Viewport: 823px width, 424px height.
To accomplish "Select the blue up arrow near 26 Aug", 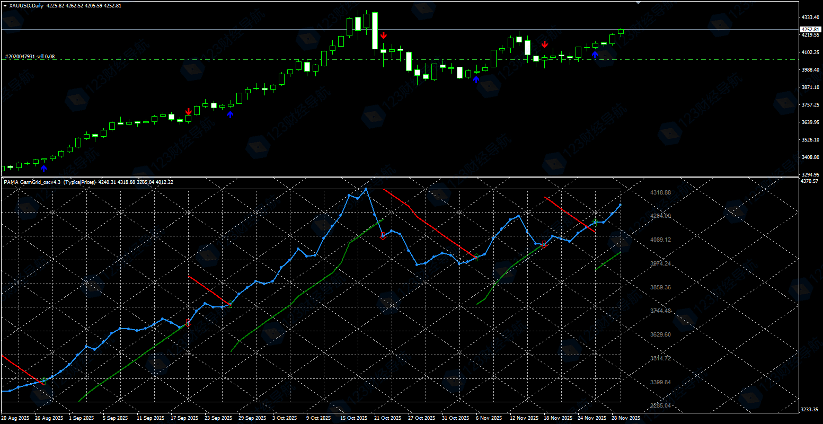I will [x=43, y=169].
